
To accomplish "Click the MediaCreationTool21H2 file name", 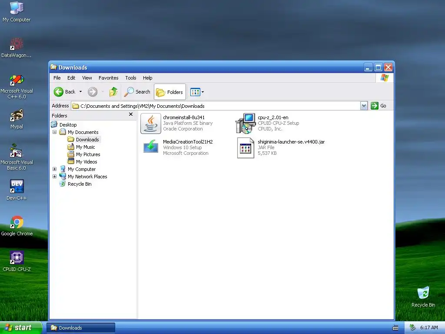I will 188,142.
